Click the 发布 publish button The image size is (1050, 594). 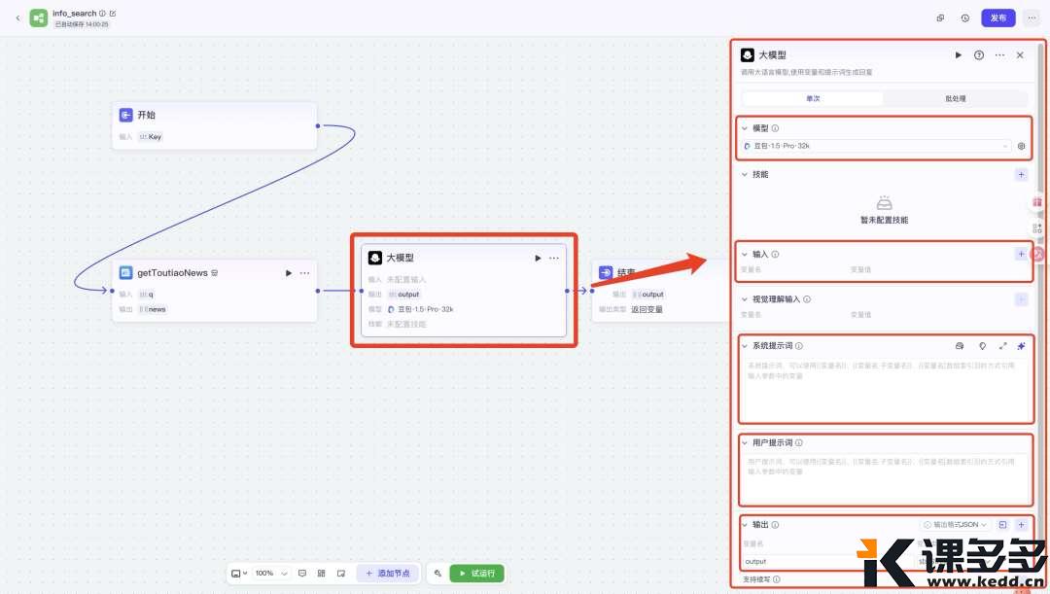pyautogui.click(x=997, y=18)
